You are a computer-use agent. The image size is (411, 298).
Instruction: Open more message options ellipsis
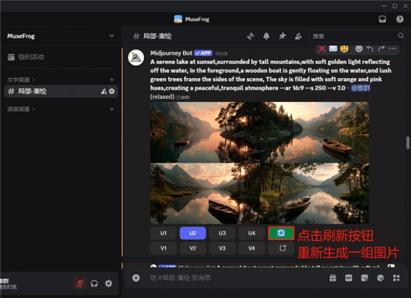click(x=392, y=49)
